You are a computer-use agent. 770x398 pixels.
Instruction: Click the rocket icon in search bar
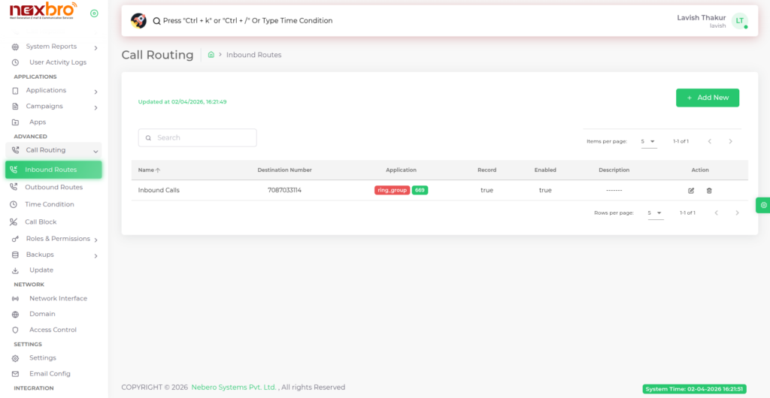(x=138, y=21)
